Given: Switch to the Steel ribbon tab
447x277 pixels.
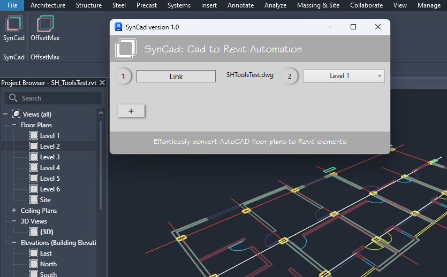Looking at the screenshot, I should click(x=119, y=5).
